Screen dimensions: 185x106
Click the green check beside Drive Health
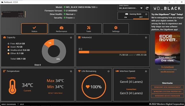click(64, 14)
